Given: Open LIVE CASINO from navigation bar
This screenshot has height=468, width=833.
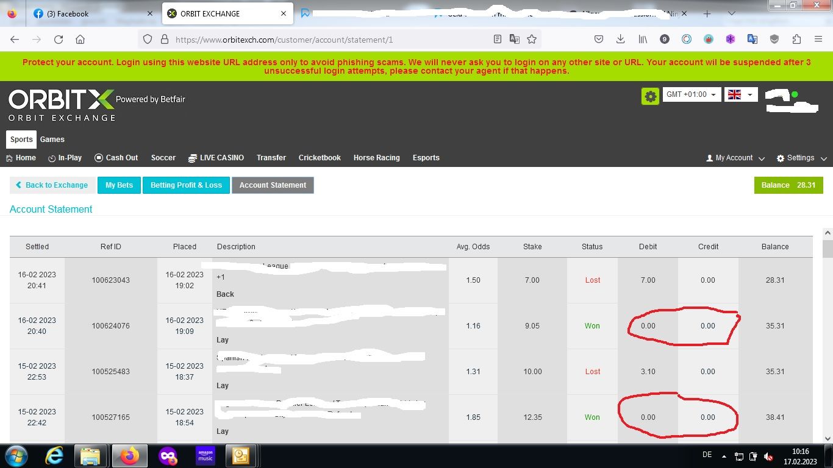Looking at the screenshot, I should [216, 158].
